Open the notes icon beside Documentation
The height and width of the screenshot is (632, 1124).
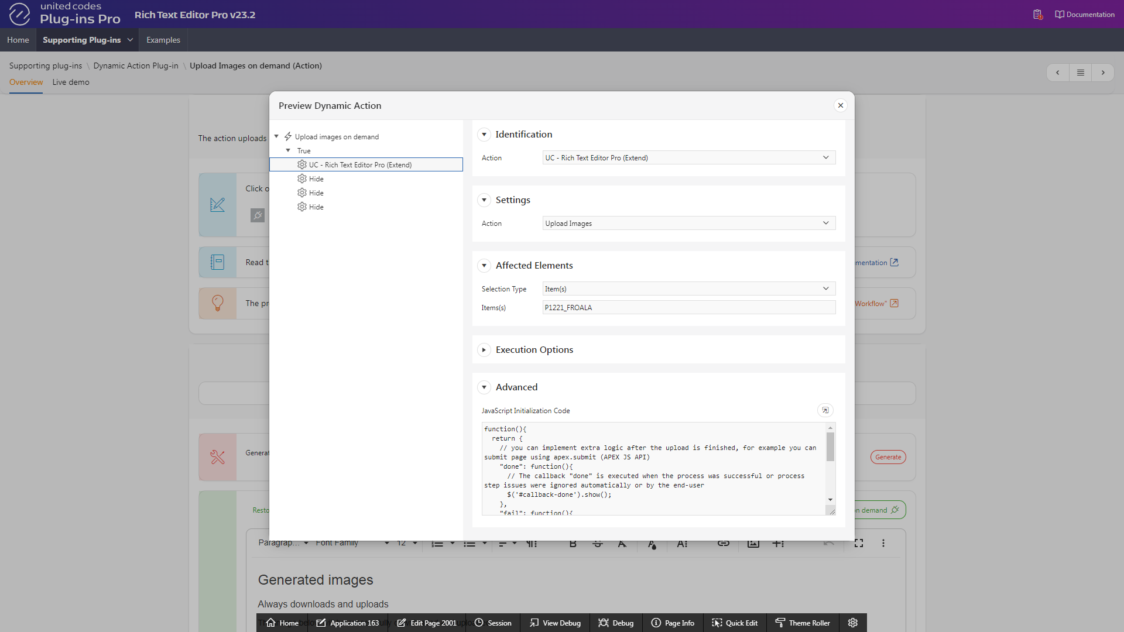[1038, 15]
